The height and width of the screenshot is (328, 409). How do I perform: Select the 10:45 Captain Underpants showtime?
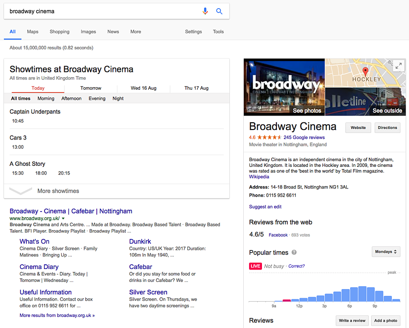18,121
